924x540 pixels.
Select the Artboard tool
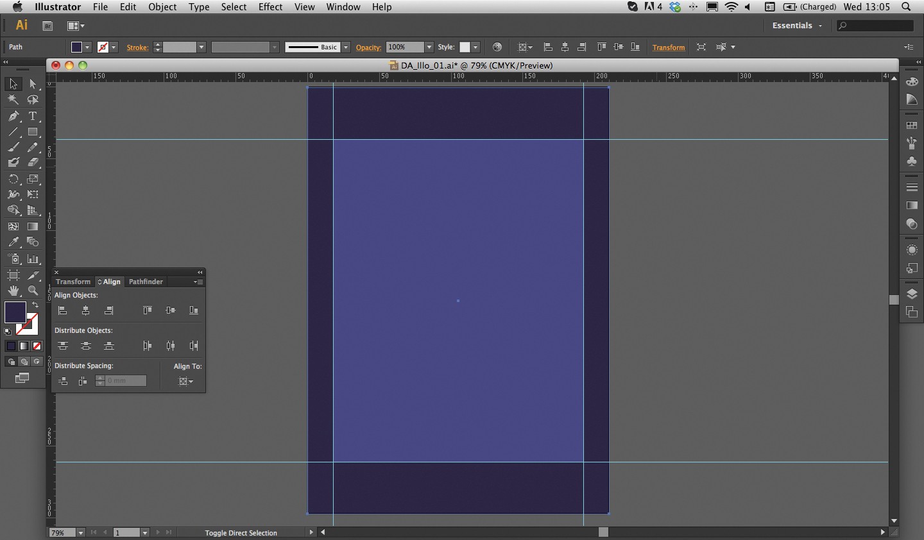coord(13,275)
